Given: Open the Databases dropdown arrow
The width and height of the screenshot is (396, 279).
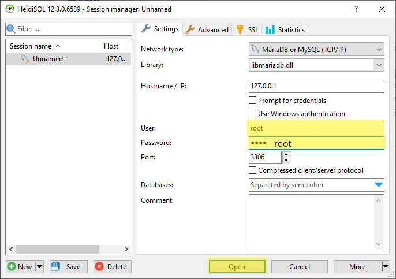Looking at the screenshot, I should pyautogui.click(x=379, y=185).
